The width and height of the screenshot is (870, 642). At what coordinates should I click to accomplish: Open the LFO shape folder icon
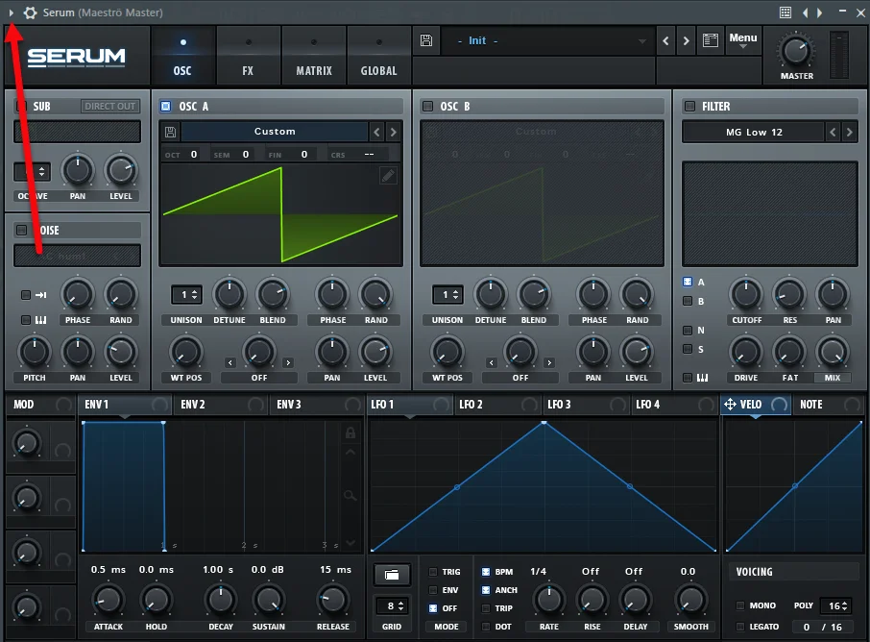[392, 575]
